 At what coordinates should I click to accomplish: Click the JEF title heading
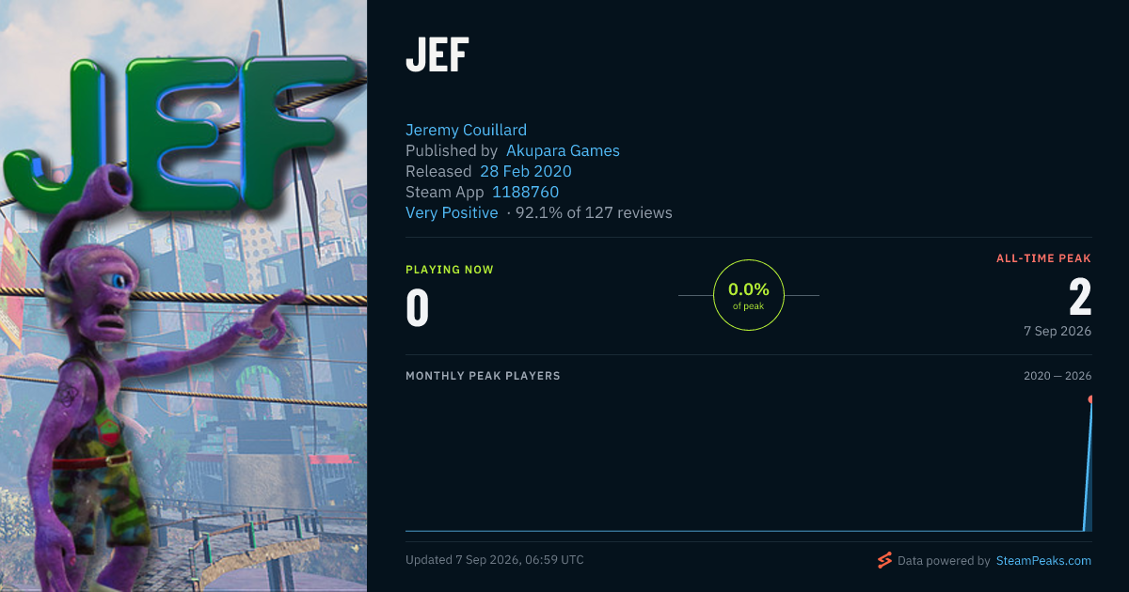(437, 56)
